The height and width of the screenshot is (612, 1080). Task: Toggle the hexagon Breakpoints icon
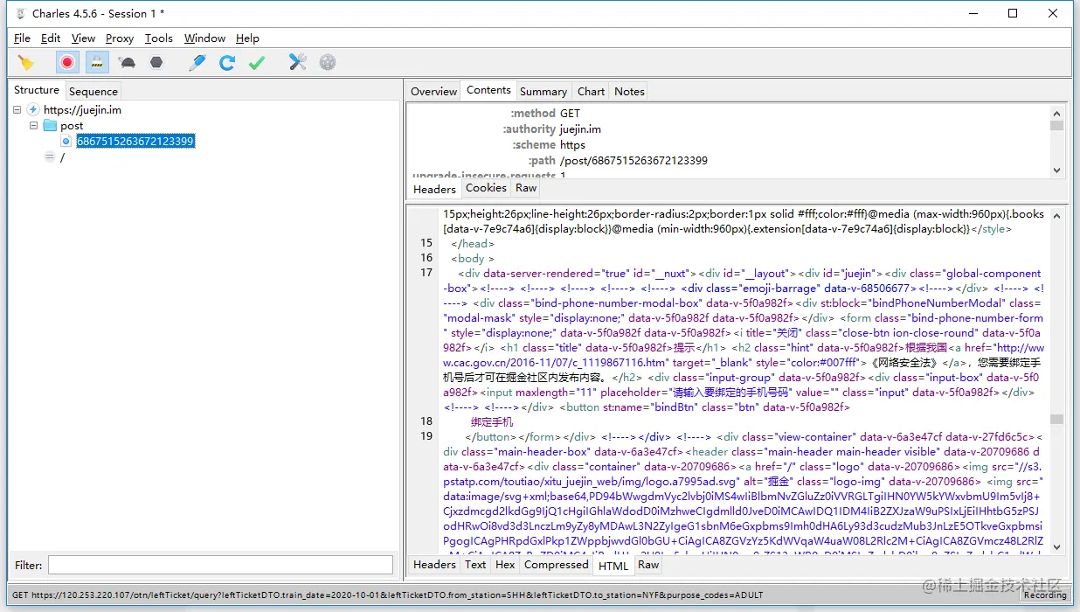tap(156, 62)
